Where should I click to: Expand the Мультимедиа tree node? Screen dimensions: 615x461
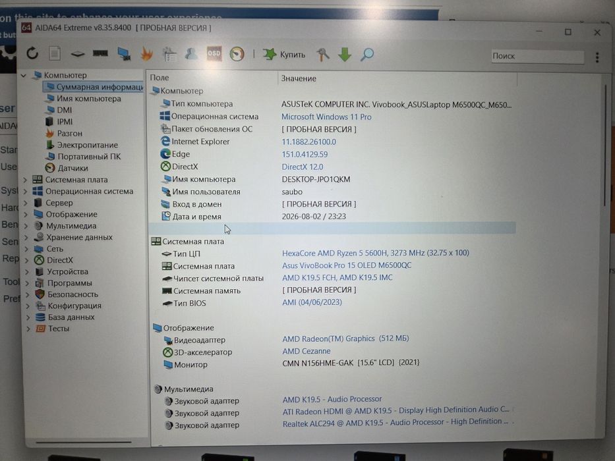point(26,226)
